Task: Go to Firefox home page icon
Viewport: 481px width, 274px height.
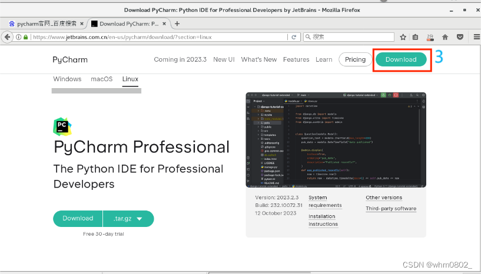Action: click(x=445, y=37)
